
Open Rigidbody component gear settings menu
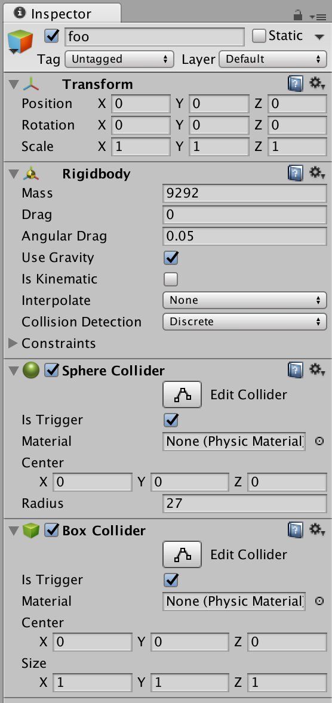pos(317,172)
